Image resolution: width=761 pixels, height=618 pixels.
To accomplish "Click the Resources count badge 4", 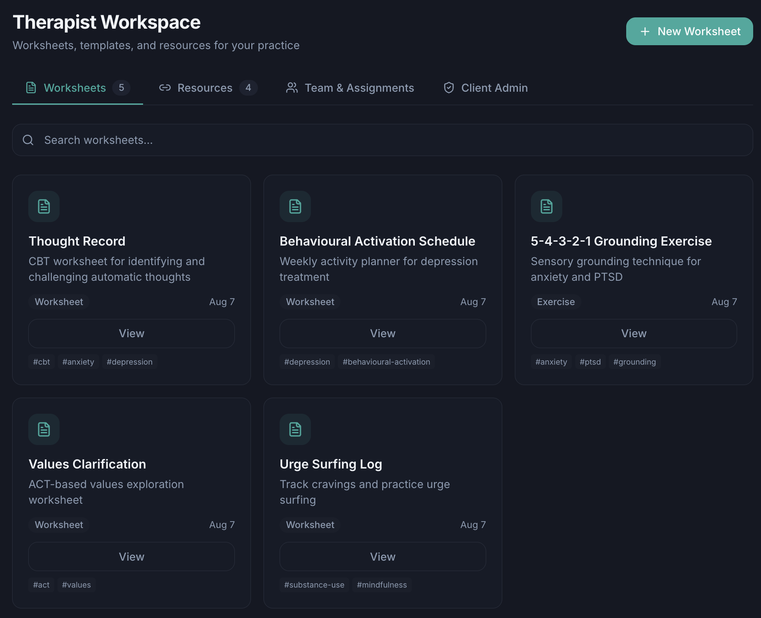I will (x=248, y=88).
